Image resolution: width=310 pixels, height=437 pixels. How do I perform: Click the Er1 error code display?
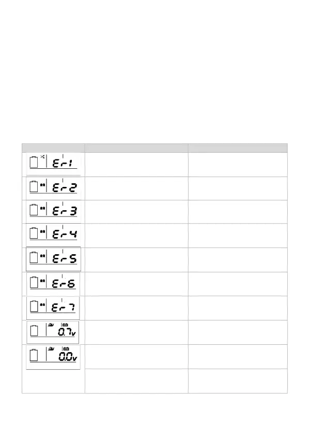click(x=54, y=164)
